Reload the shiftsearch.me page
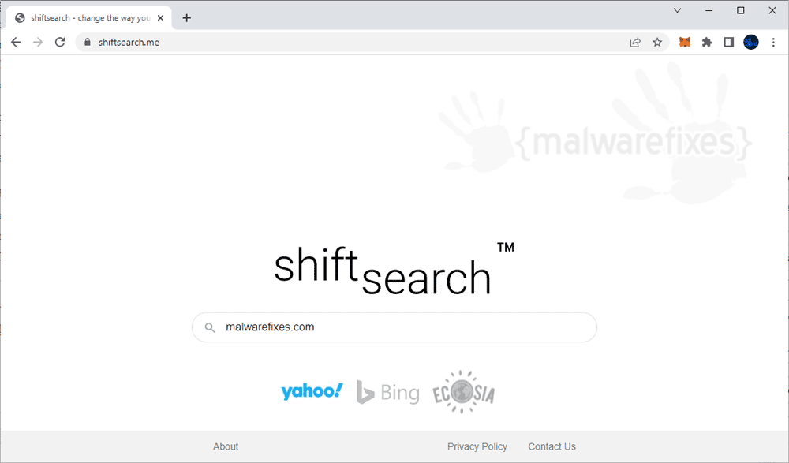This screenshot has width=789, height=463. pyautogui.click(x=60, y=43)
